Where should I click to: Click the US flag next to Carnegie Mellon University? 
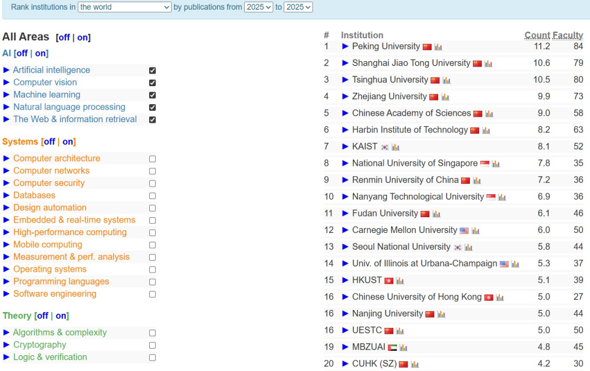[x=464, y=230]
